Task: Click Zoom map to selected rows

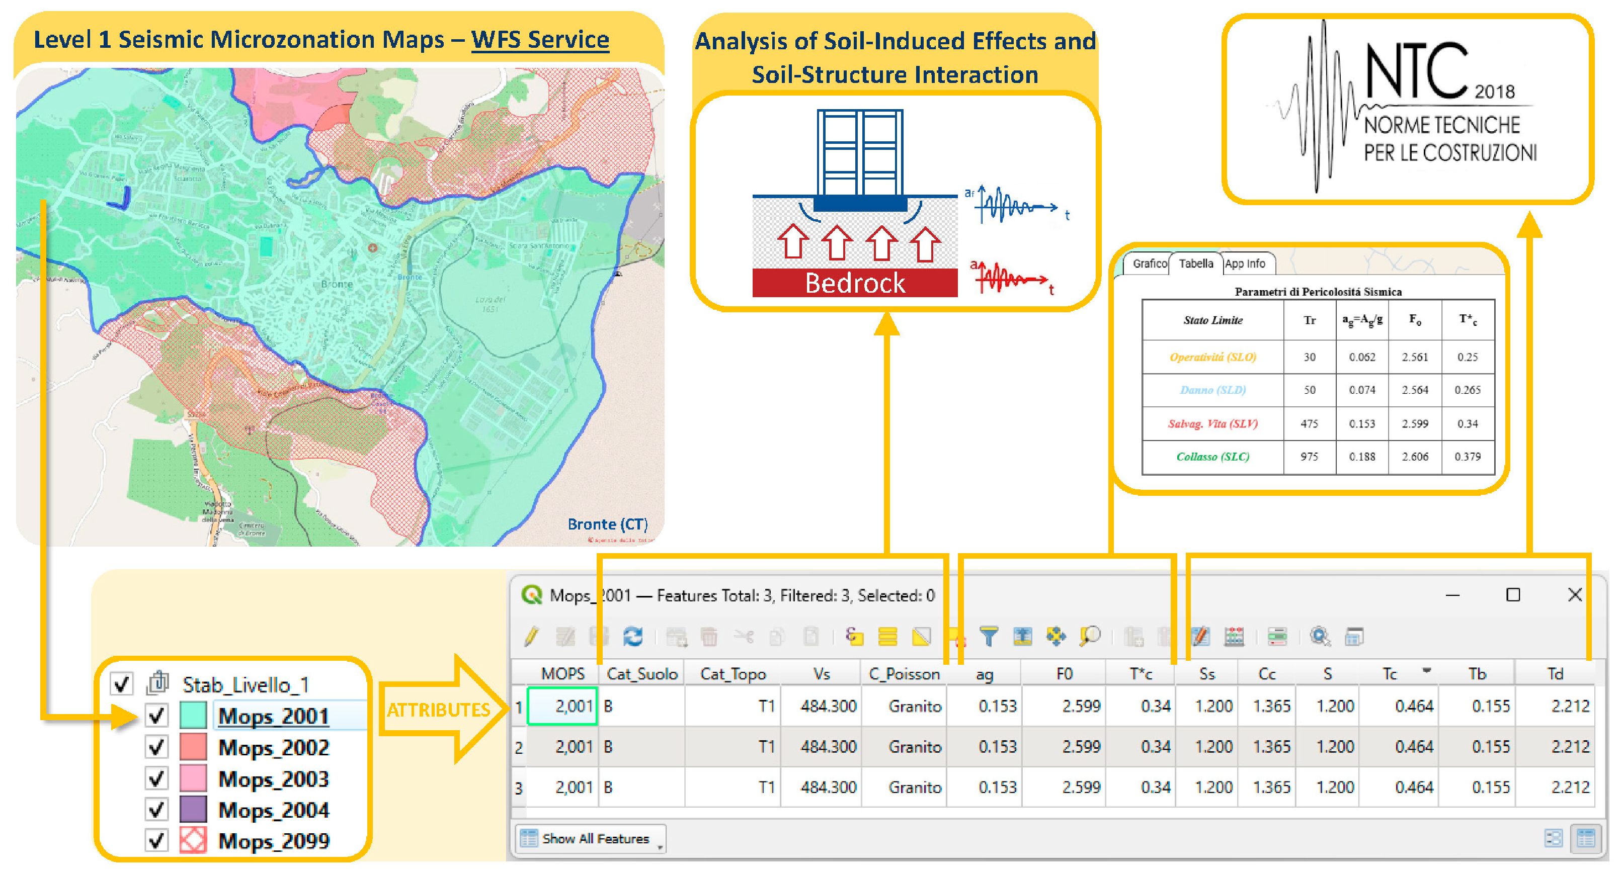Action: pyautogui.click(x=1089, y=637)
